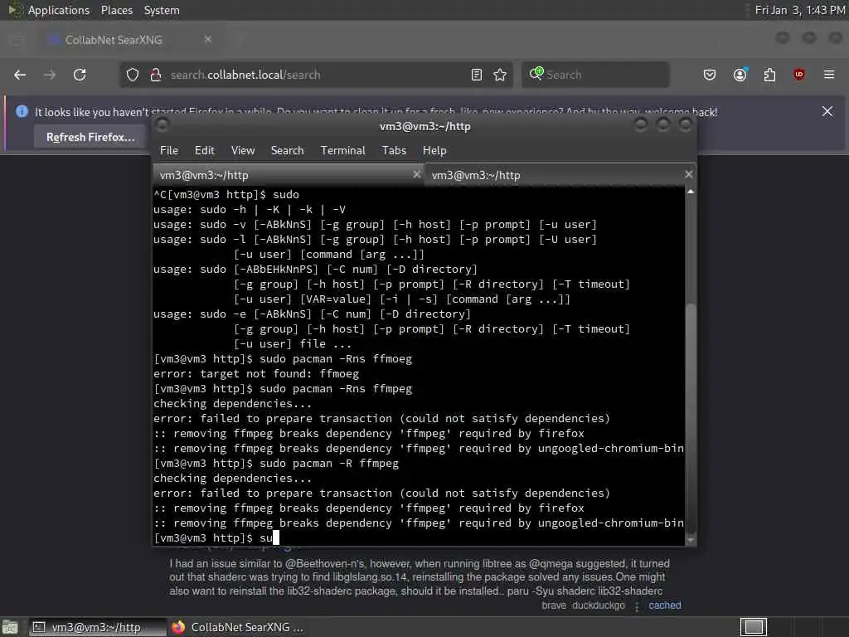Go back in Firefox history
The height and width of the screenshot is (637, 849).
(20, 75)
